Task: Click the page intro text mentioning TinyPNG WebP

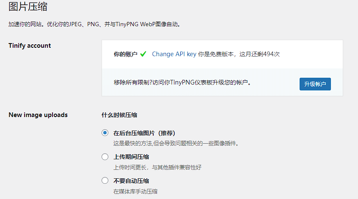Action: coord(94,25)
